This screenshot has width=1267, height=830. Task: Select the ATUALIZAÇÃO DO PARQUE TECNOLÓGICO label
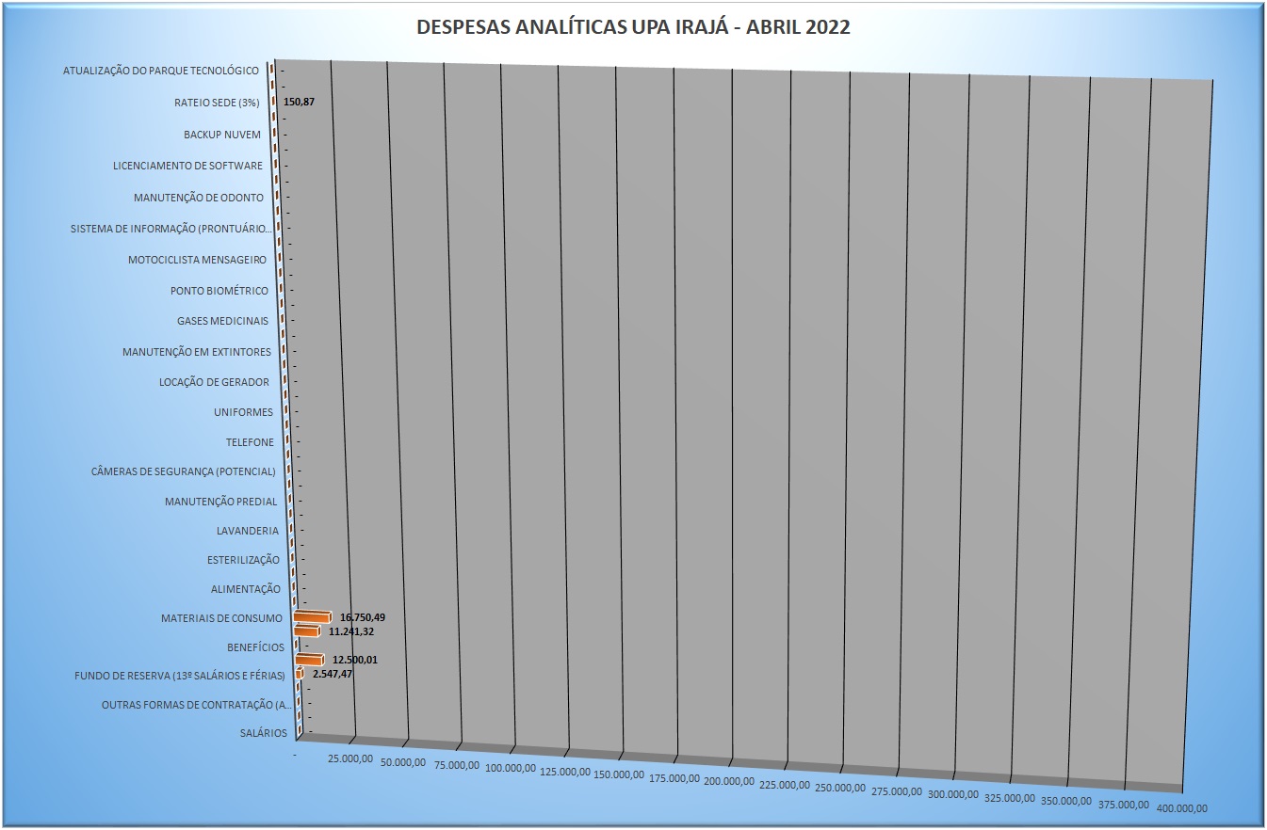click(x=161, y=71)
